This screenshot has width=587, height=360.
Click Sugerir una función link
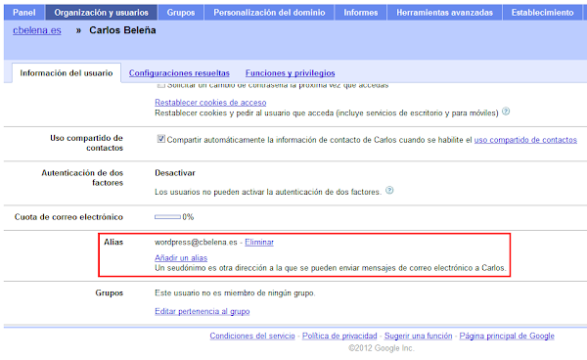coord(418,336)
